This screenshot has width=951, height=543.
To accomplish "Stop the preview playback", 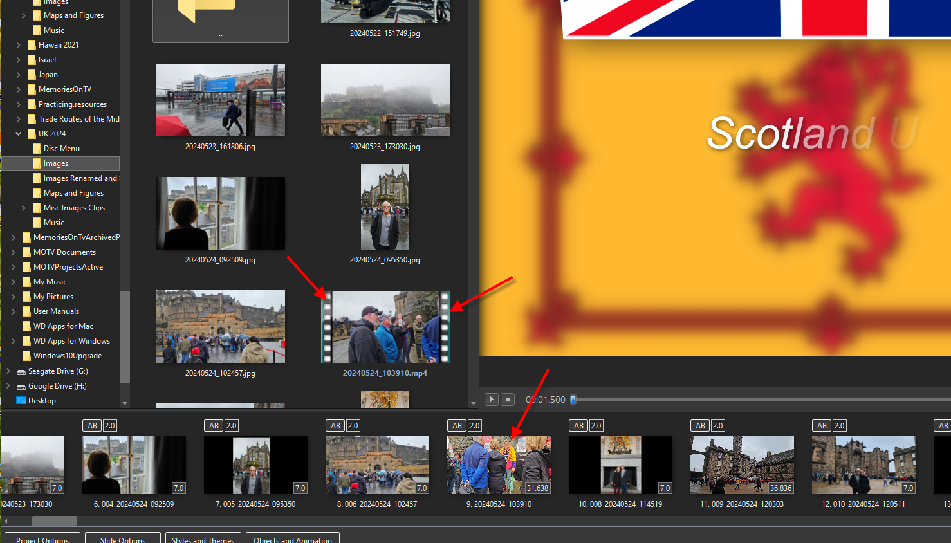I will (507, 400).
